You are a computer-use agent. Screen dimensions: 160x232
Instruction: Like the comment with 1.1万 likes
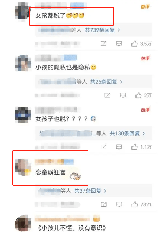tap(134, 147)
